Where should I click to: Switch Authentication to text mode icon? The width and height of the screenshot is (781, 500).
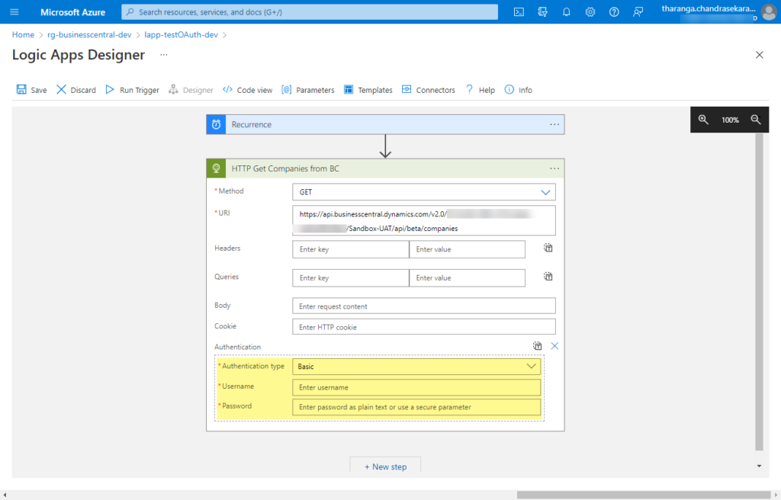click(537, 345)
